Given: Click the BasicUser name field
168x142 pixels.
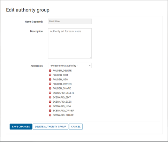Looking at the screenshot, I should pyautogui.click(x=70, y=21).
